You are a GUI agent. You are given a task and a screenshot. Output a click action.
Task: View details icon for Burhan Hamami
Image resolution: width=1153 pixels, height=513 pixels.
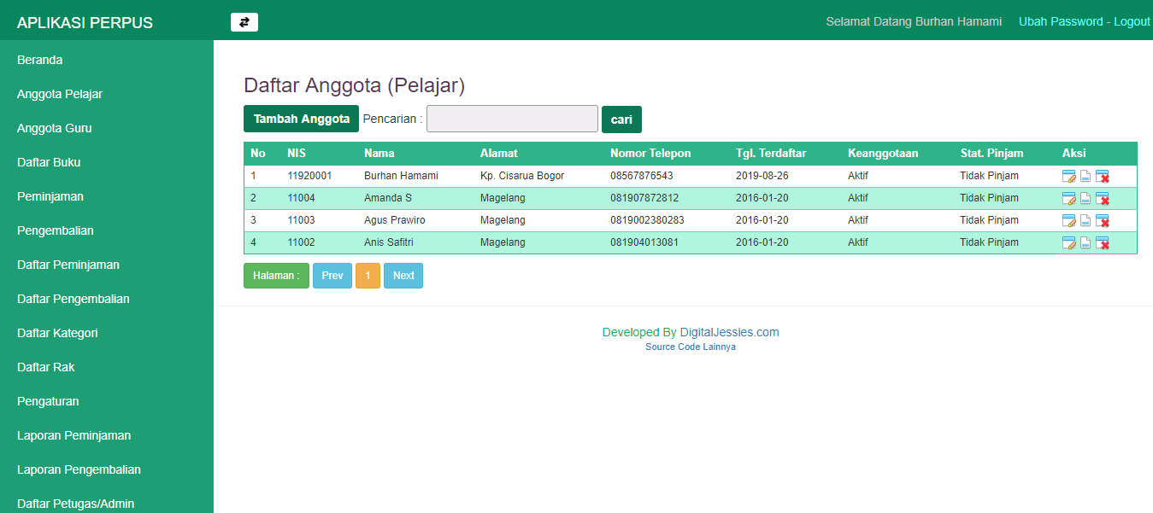tap(1085, 176)
